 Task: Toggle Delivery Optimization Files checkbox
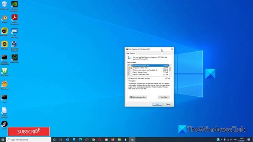pos(129,75)
